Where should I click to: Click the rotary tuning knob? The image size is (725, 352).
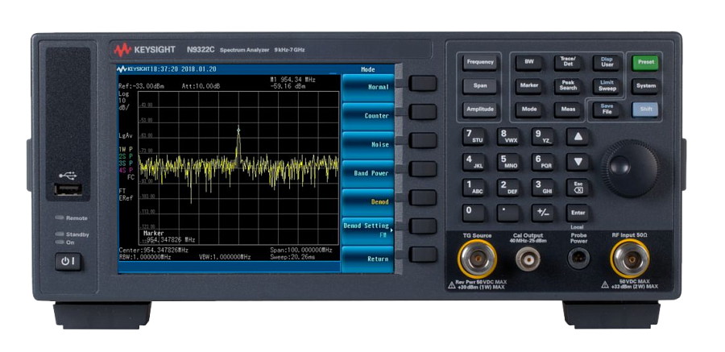pyautogui.click(x=630, y=168)
